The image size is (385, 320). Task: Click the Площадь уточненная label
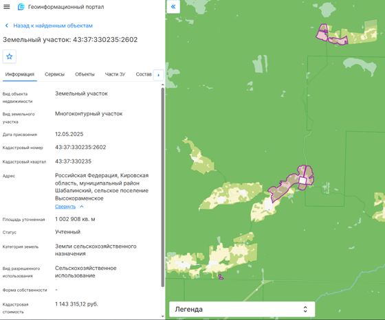(23, 220)
